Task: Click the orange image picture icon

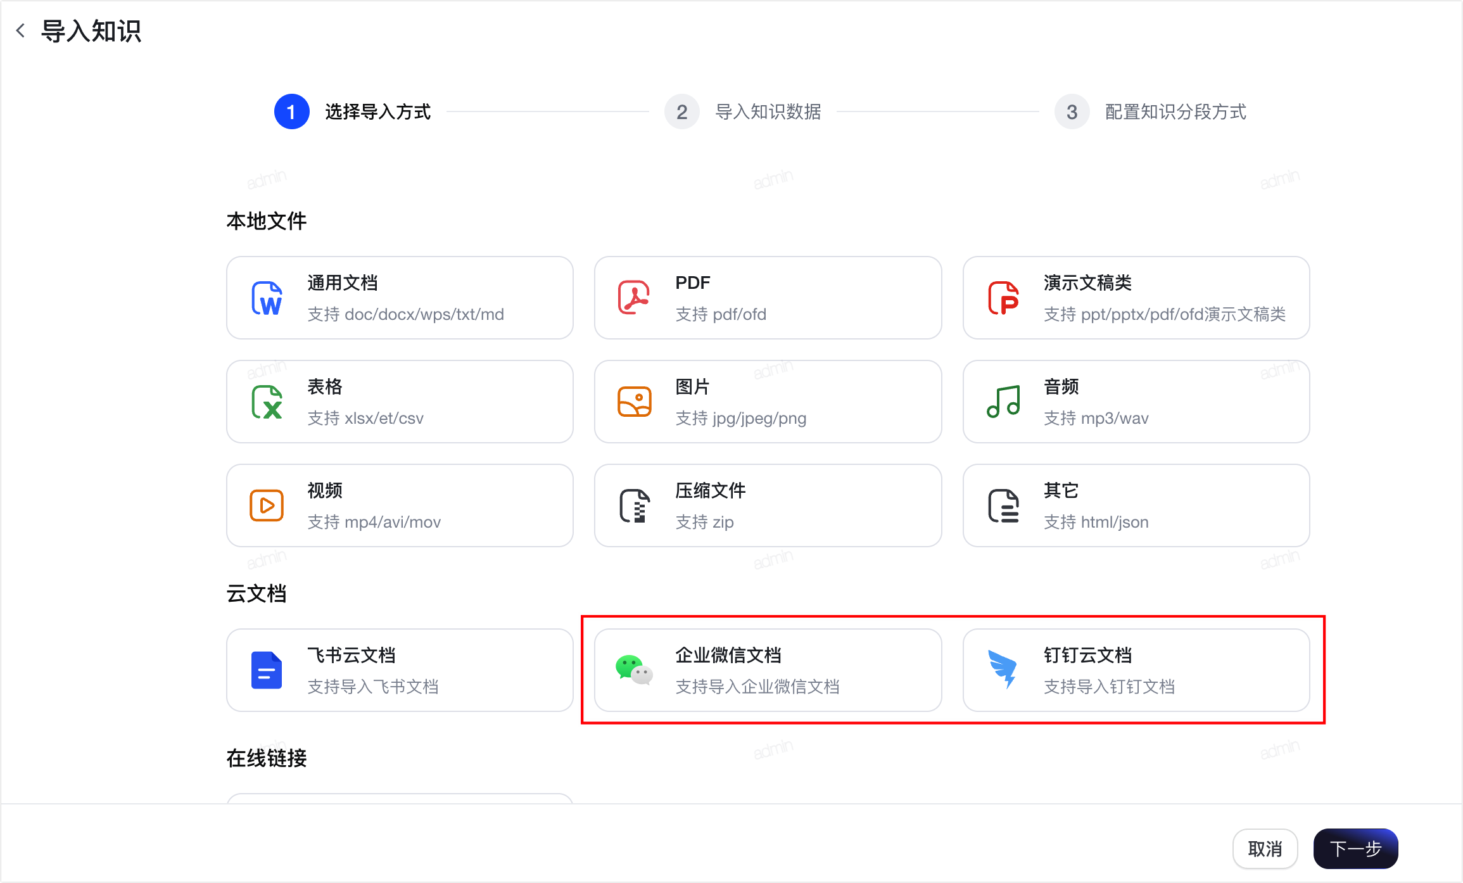Action: click(634, 402)
